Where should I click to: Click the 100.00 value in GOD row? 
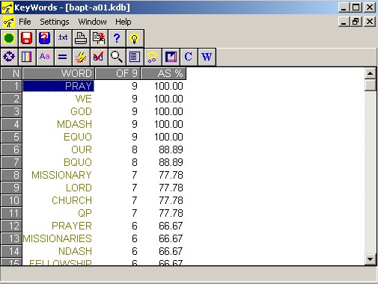pos(168,111)
